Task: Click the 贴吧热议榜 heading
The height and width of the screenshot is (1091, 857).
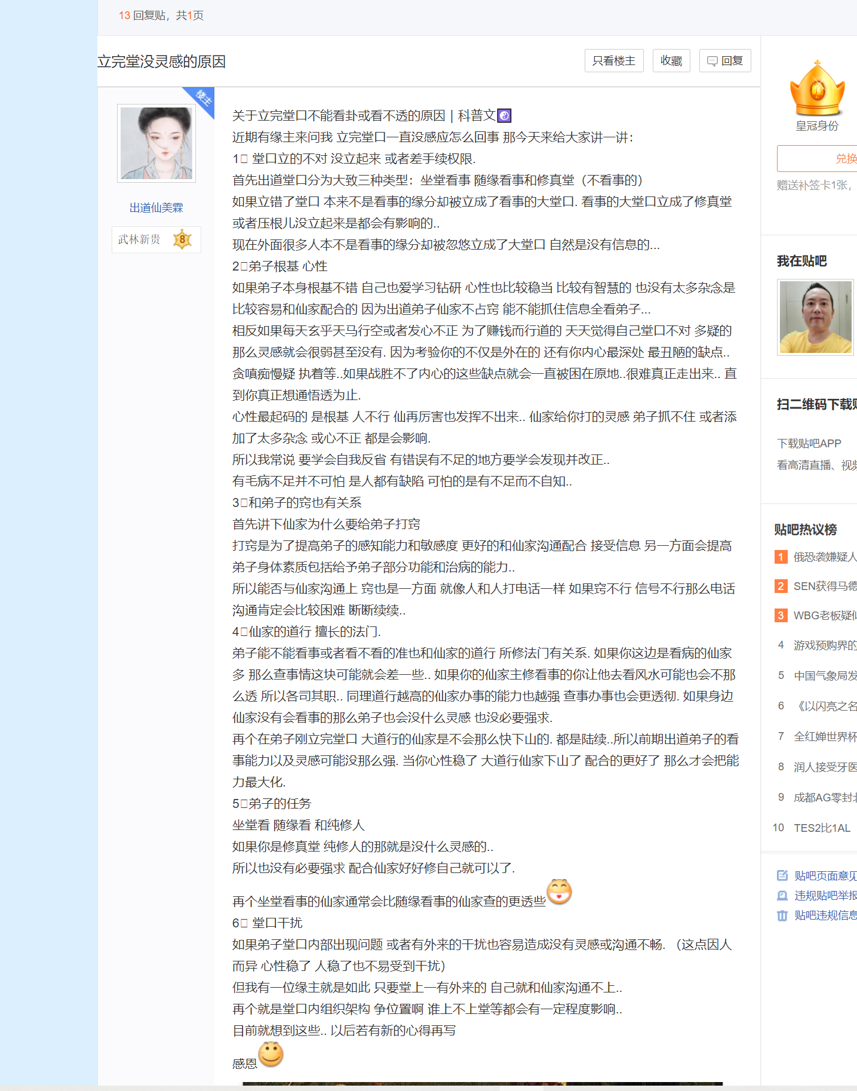Action: 805,529
